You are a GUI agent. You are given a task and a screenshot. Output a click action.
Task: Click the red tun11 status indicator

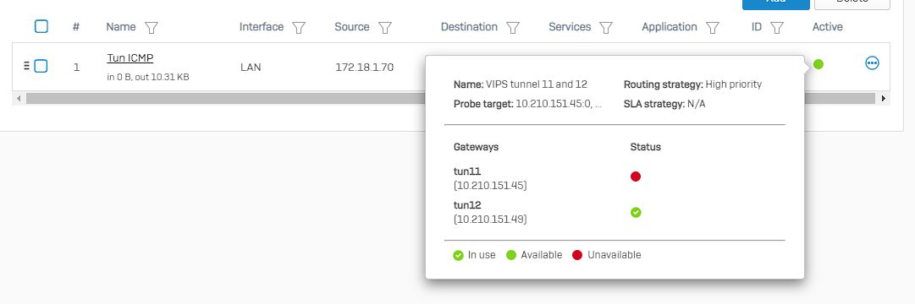[636, 176]
